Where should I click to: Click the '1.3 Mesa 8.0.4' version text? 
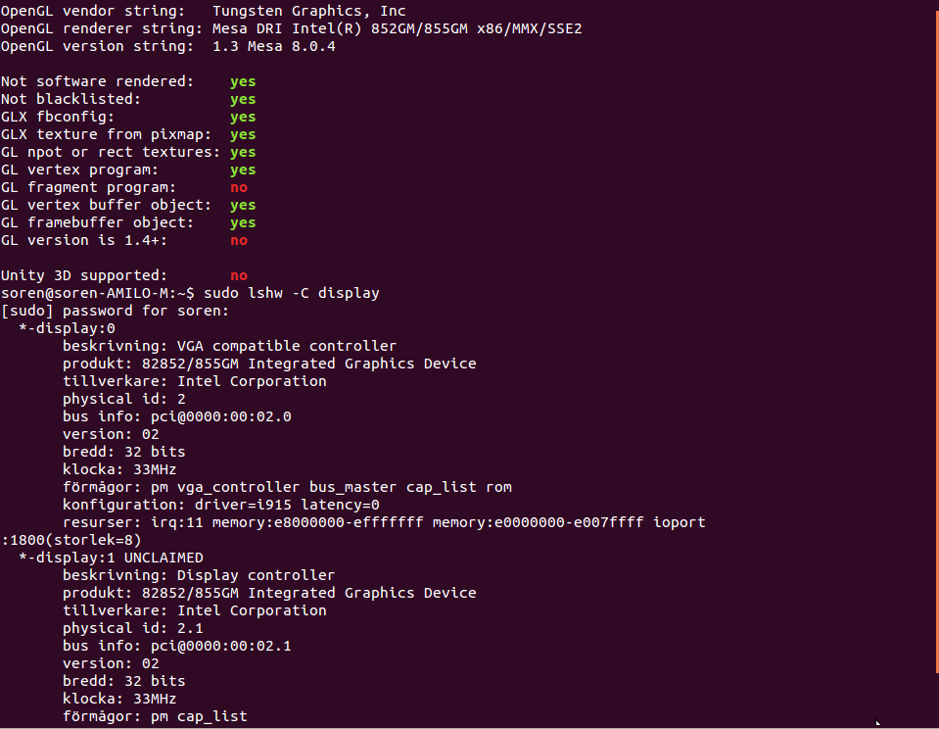[x=274, y=46]
